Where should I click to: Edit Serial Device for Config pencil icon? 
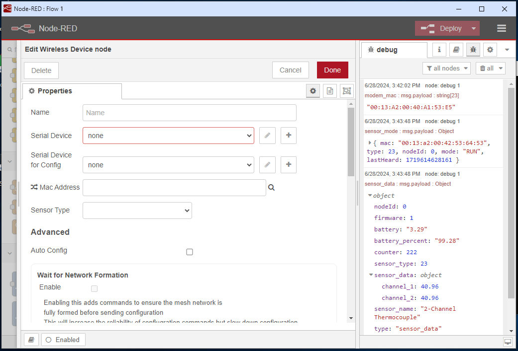[x=267, y=165]
